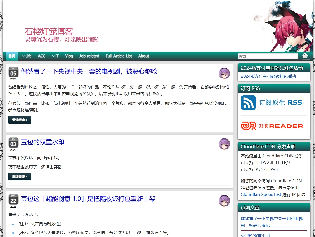Open the CloudflareSpeedTest link
Viewport: 315px width, 237px height.
click(x=261, y=194)
